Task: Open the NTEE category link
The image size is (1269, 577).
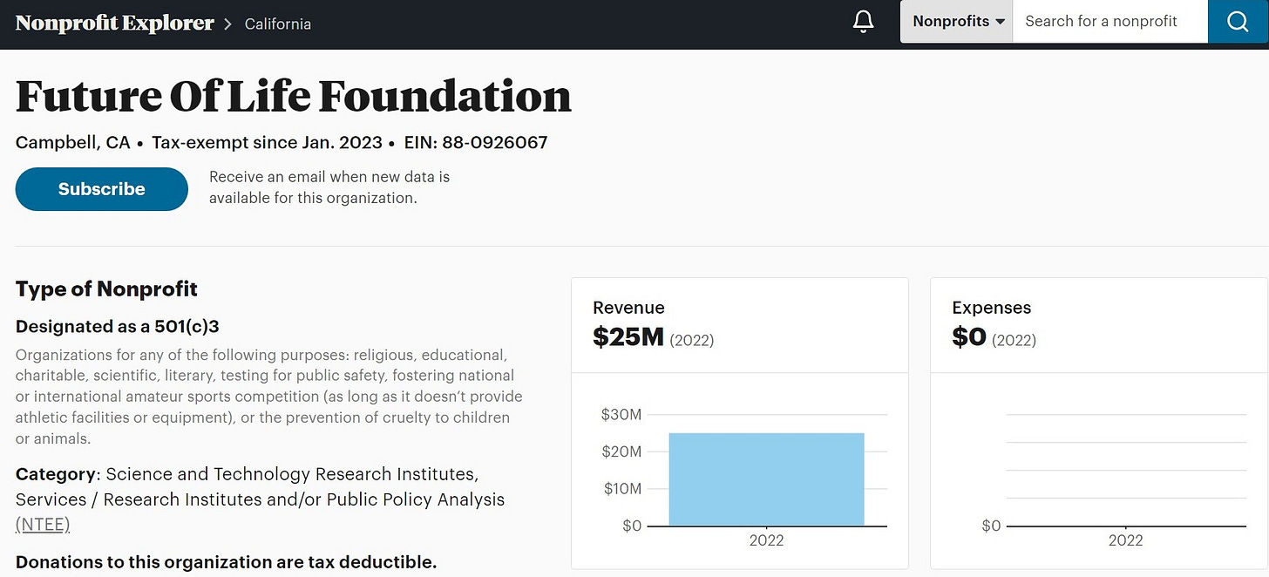Action: (x=43, y=525)
